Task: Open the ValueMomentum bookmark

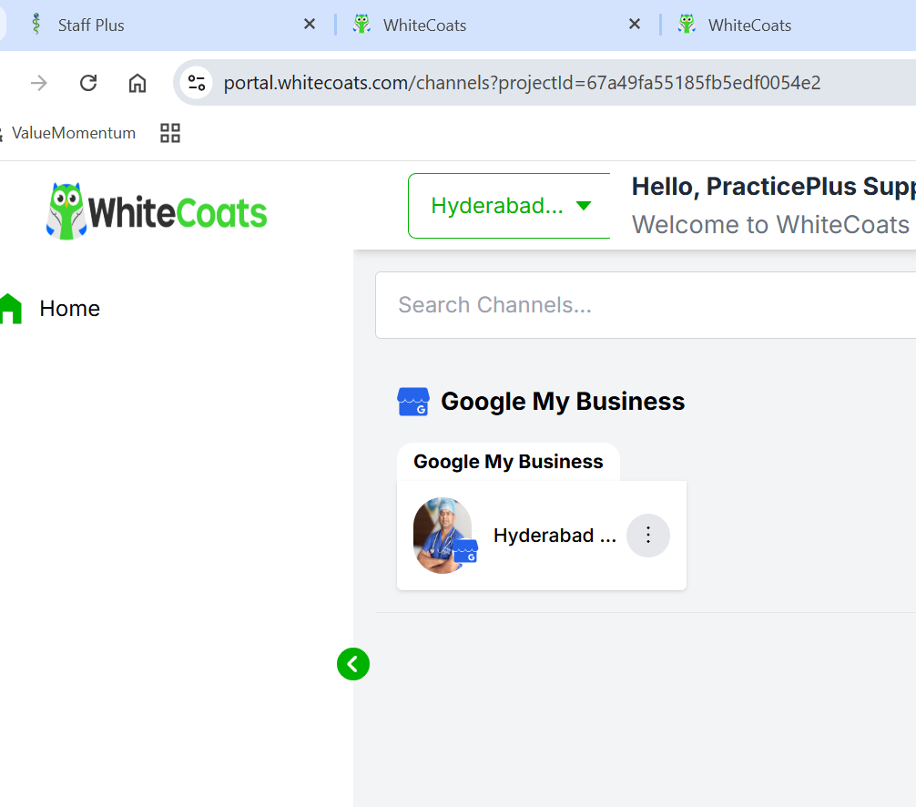Action: point(73,133)
